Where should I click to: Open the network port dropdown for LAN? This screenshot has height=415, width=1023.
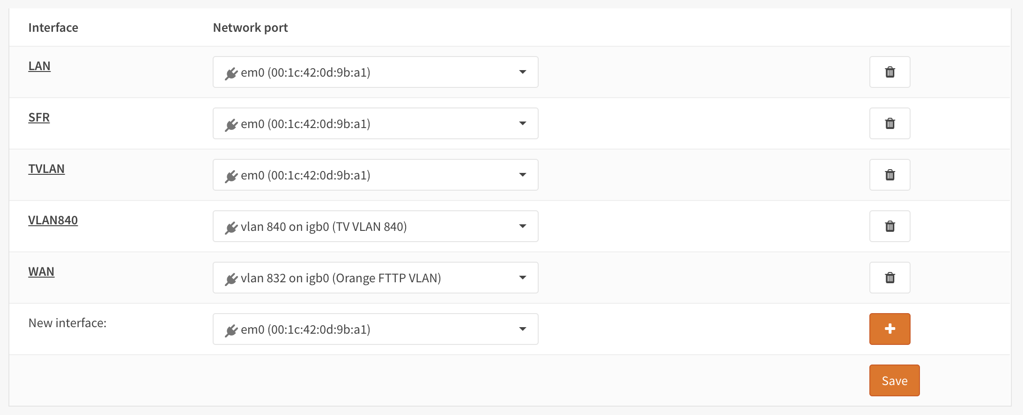(x=523, y=72)
